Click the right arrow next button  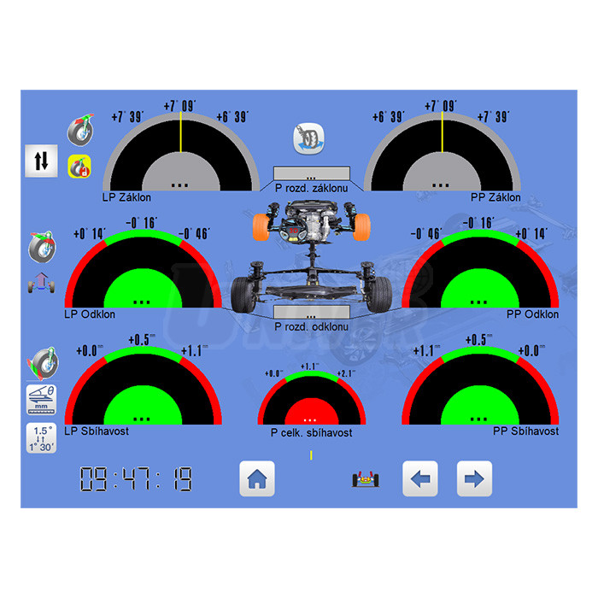[474, 479]
